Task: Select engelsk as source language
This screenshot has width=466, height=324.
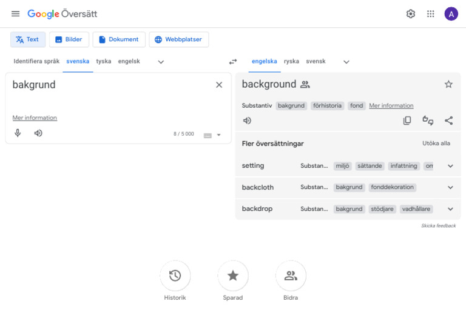Action: pos(129,61)
